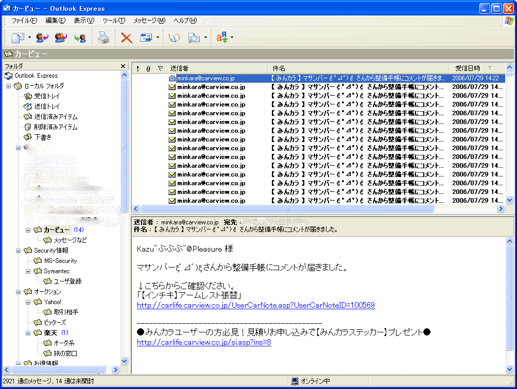Open the Encoding dropdown arrow
The image size is (517, 389).
(x=232, y=38)
